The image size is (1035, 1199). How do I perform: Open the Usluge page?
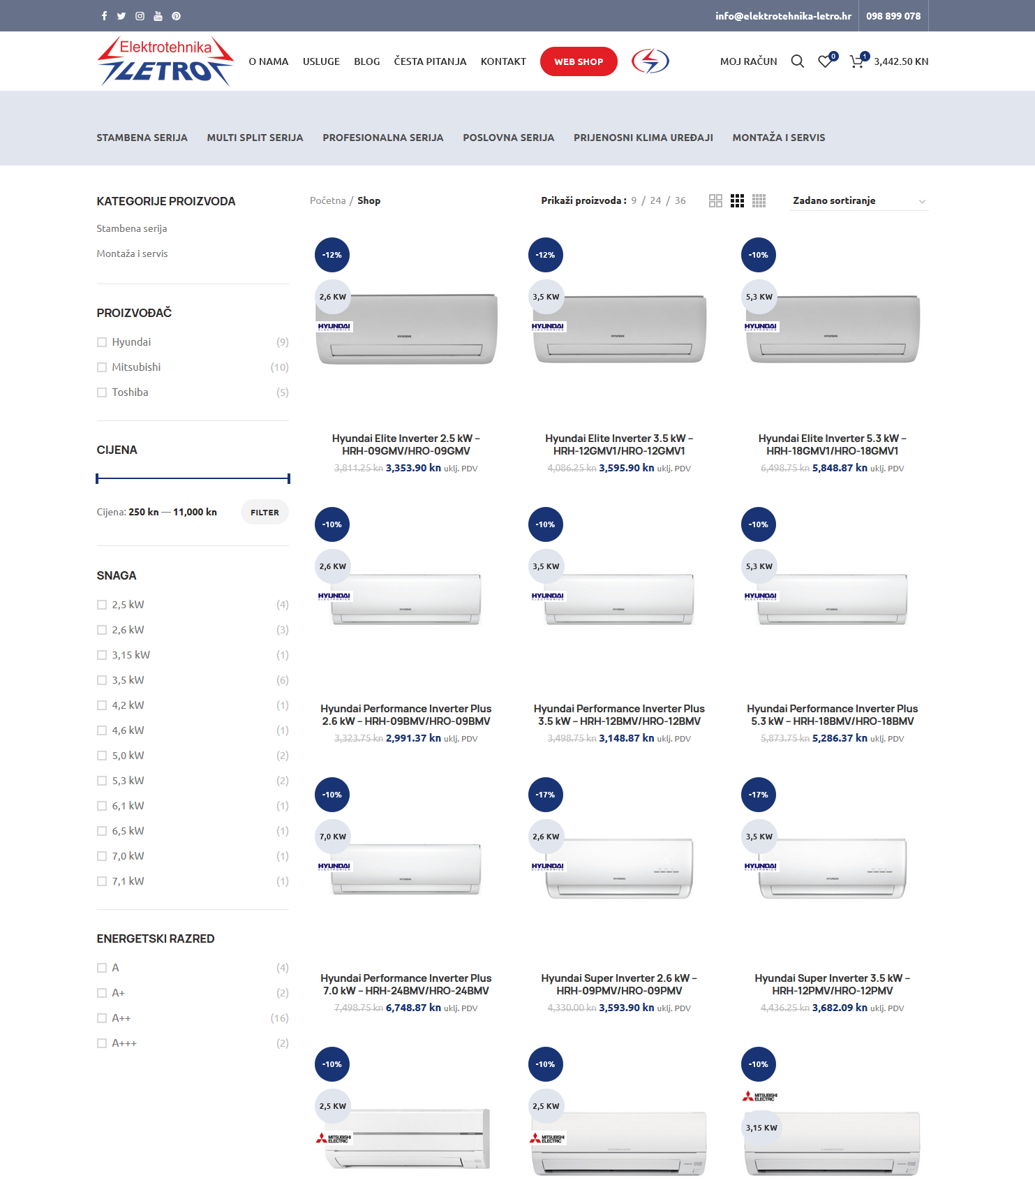pos(321,61)
